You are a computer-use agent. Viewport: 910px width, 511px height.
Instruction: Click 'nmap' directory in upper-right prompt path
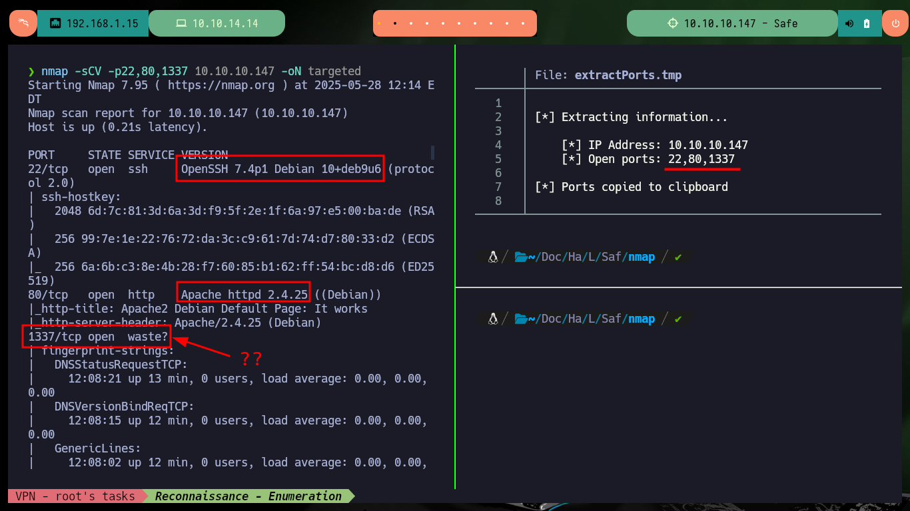pos(642,257)
